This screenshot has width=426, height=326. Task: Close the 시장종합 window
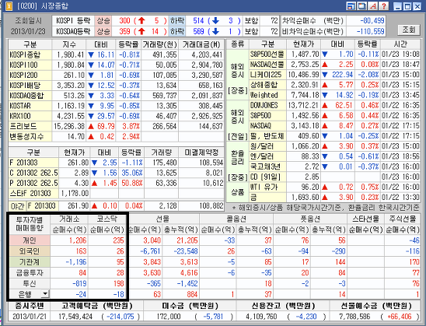(417, 6)
